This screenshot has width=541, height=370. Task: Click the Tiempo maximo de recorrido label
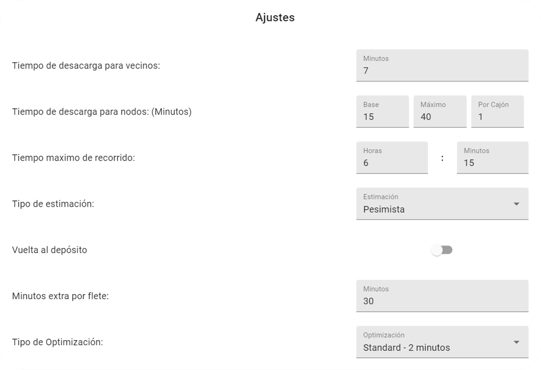point(73,157)
